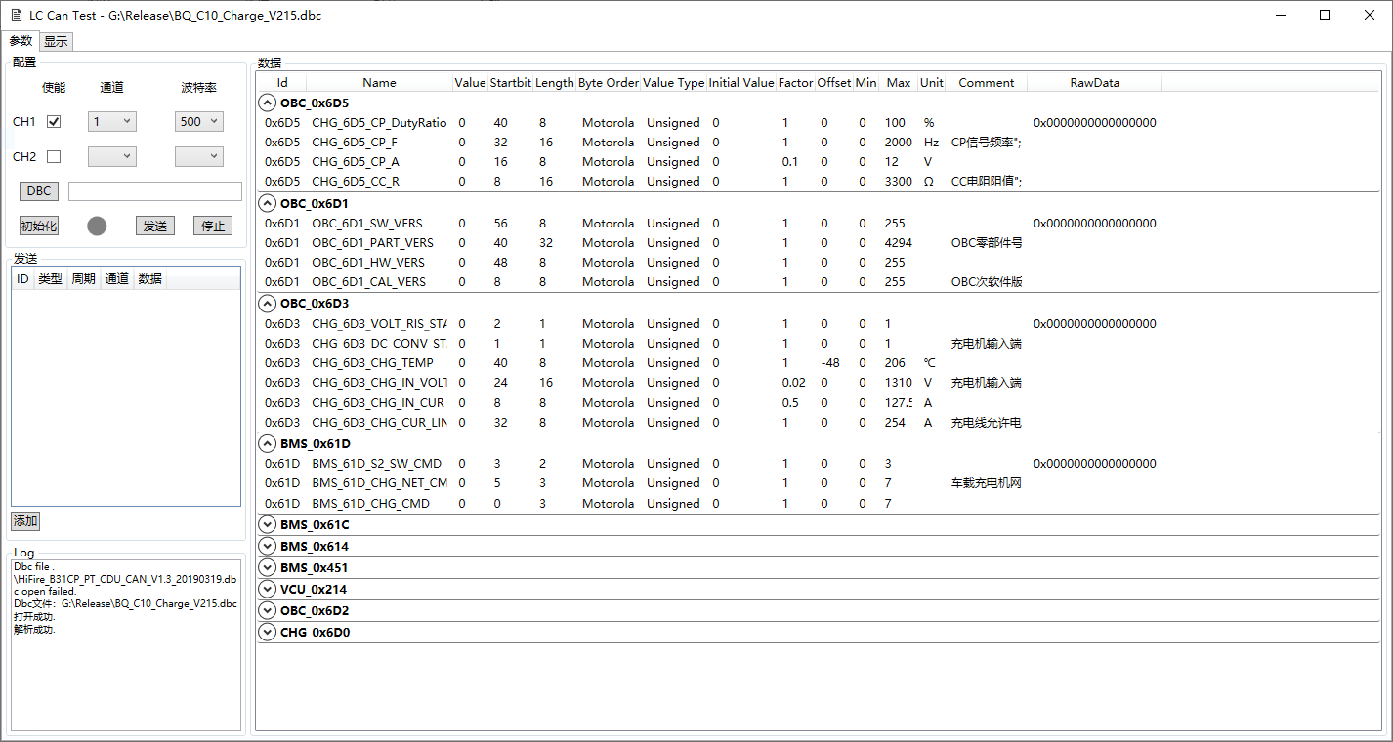
Task: Switch to the 显示 tab
Action: click(56, 41)
